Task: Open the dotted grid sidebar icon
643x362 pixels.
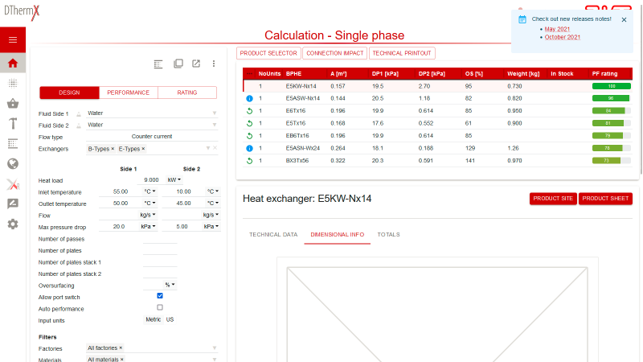Action: pos(13,84)
